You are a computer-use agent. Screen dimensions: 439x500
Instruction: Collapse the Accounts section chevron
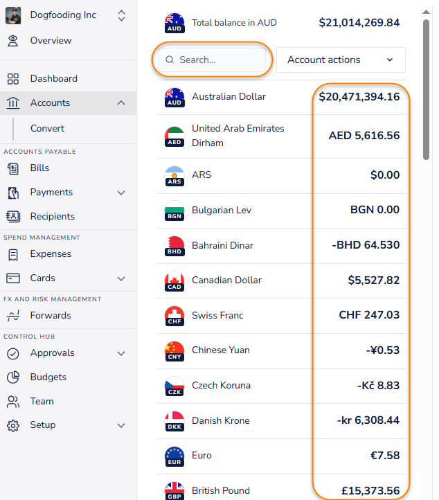(x=121, y=102)
